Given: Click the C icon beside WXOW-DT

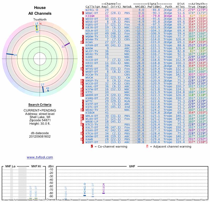Looking at the screenshot, I should click(83, 136).
